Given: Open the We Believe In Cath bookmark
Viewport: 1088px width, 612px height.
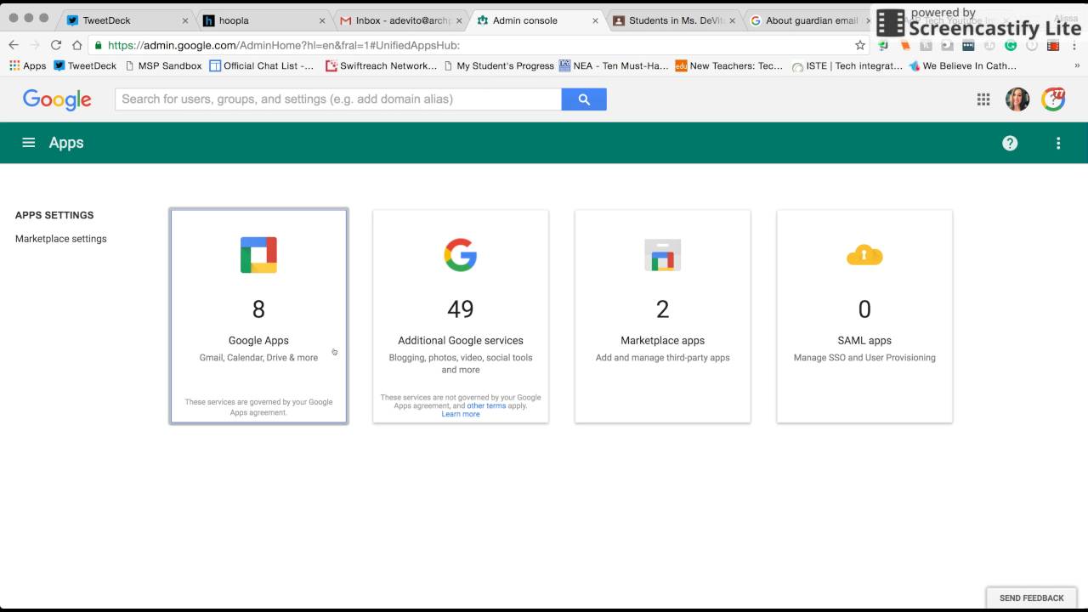Looking at the screenshot, I should point(962,65).
